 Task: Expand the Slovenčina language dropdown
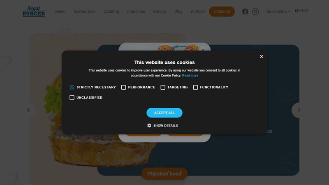click(278, 12)
